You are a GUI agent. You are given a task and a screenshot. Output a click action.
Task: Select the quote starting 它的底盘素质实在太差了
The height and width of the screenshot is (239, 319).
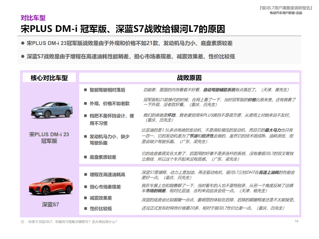click(217, 156)
